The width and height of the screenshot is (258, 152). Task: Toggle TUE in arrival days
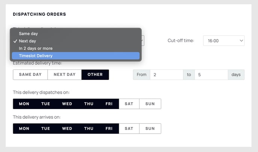[x=46, y=128]
